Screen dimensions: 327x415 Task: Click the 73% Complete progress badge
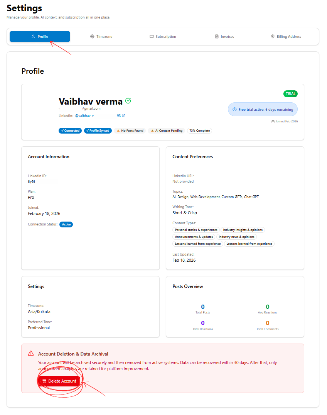[199, 131]
